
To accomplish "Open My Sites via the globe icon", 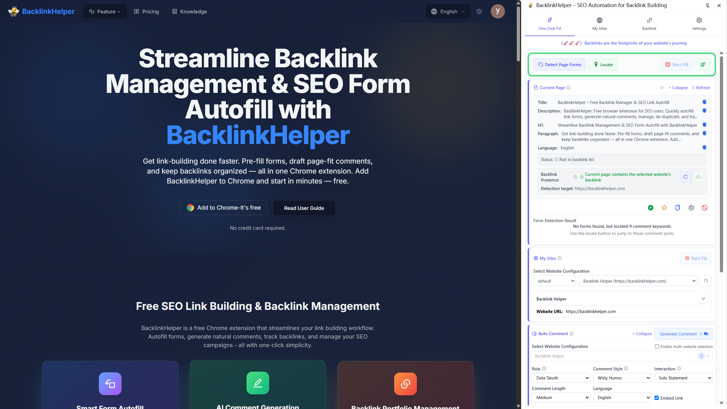I will [599, 20].
